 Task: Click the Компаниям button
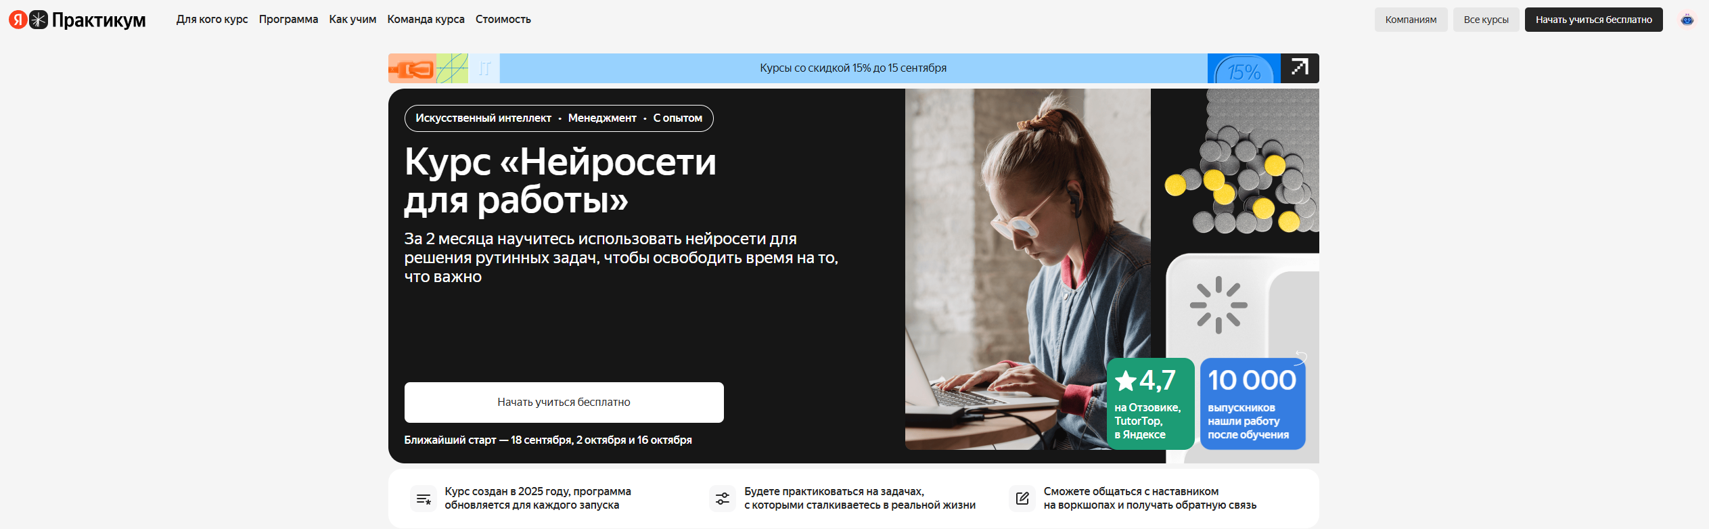coord(1411,20)
